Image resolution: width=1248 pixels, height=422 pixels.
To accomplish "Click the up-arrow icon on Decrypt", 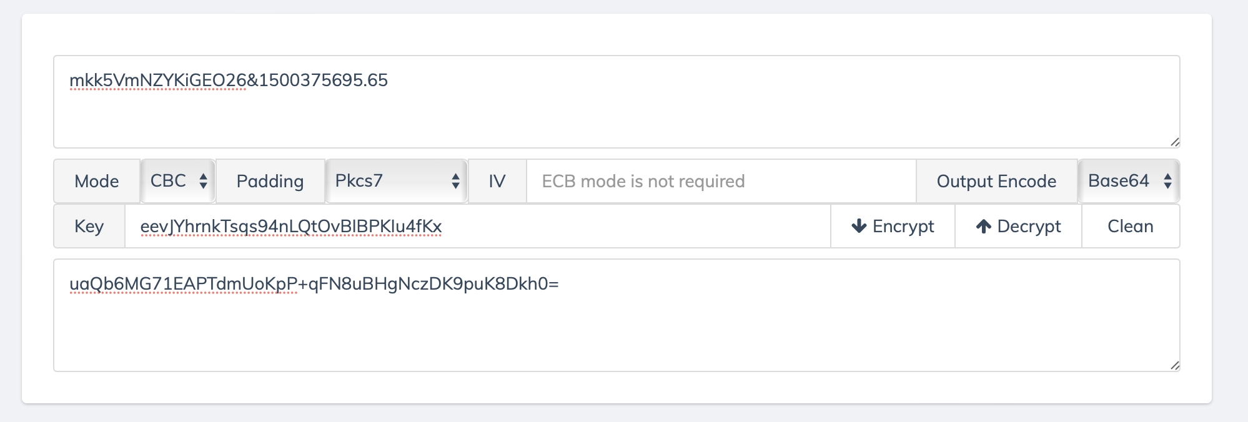I will tap(984, 226).
